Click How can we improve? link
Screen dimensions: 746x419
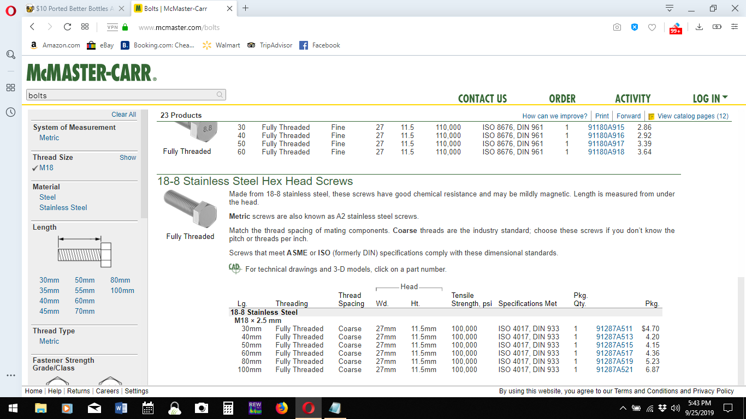click(x=555, y=116)
